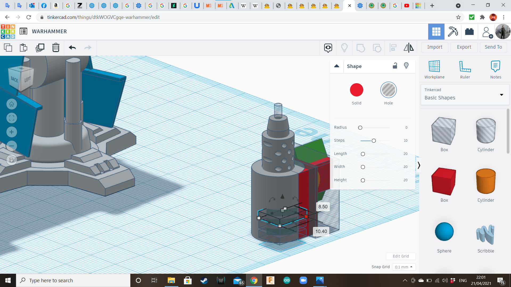Toggle the notes visibility eye icon
The height and width of the screenshot is (287, 511).
point(328,48)
